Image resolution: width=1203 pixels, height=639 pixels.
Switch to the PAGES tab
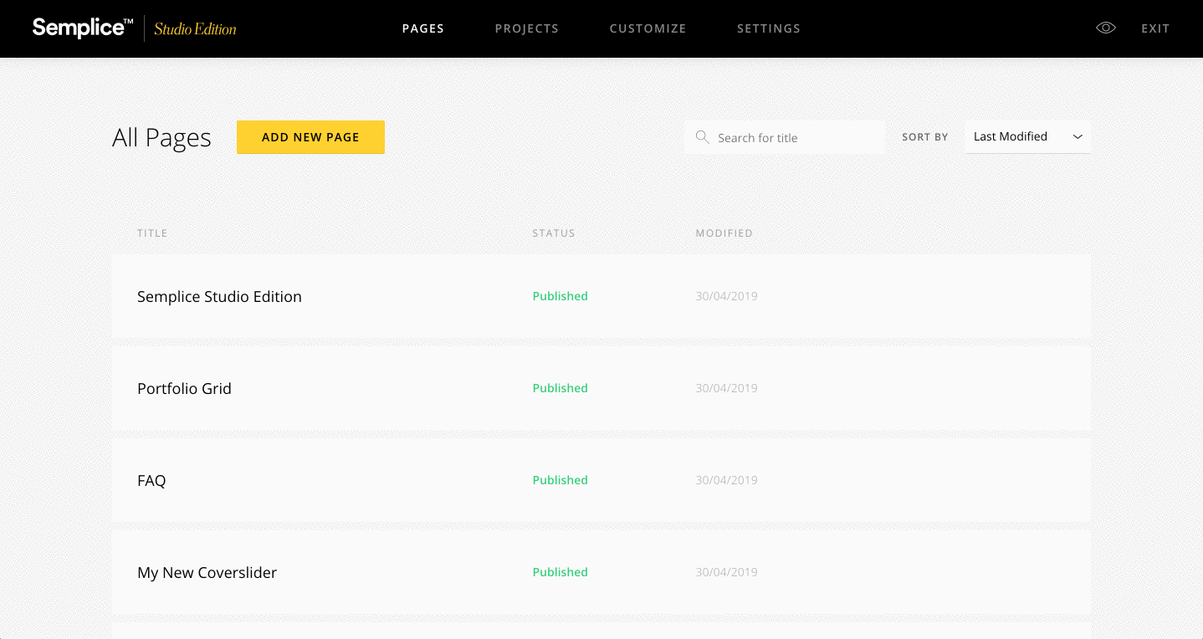(x=423, y=28)
